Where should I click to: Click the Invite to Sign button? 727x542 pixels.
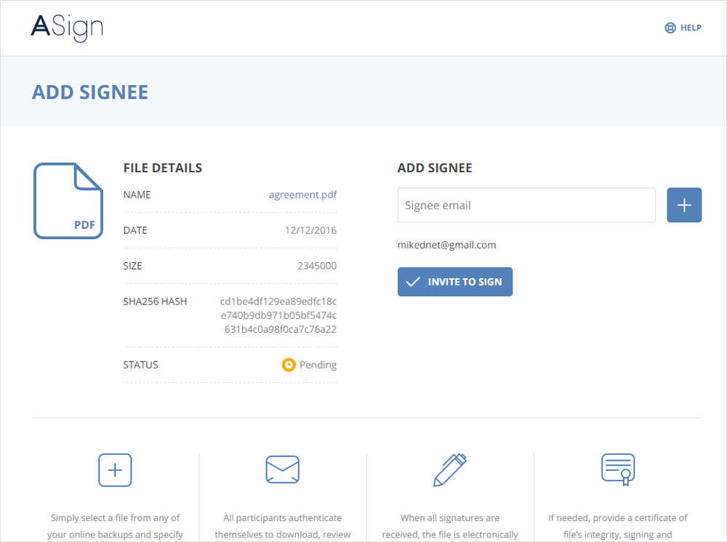455,282
